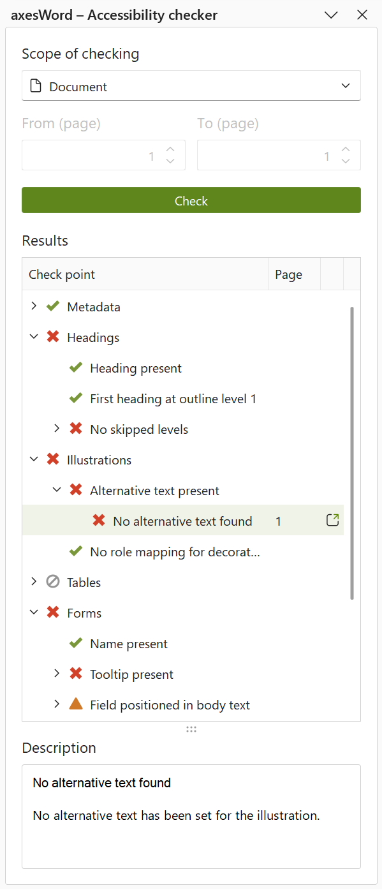Click the red X beside No alternative text found
This screenshot has width=382, height=890.
click(99, 521)
